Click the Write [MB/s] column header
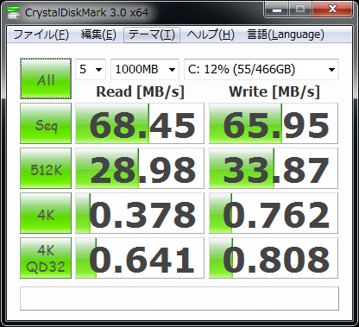359x327 pixels. [274, 92]
